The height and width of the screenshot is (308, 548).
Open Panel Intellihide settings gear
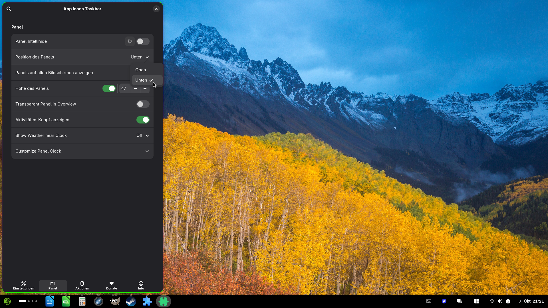130,41
